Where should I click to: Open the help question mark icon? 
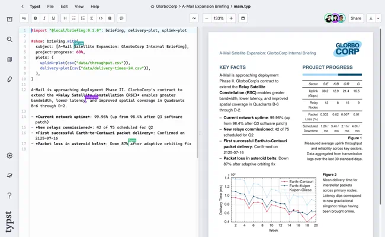click(x=9, y=196)
